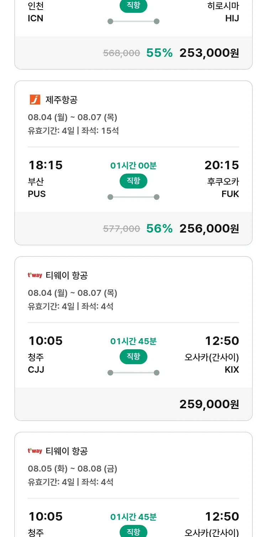Click the 01시간 00분 flight duration
Image resolution: width=267 pixels, height=537 pixels.
(x=133, y=165)
